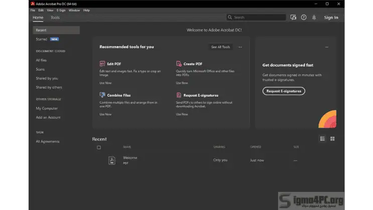This screenshot has height=210, width=373.
Task: Open the help question mark icon
Action: click(304, 18)
